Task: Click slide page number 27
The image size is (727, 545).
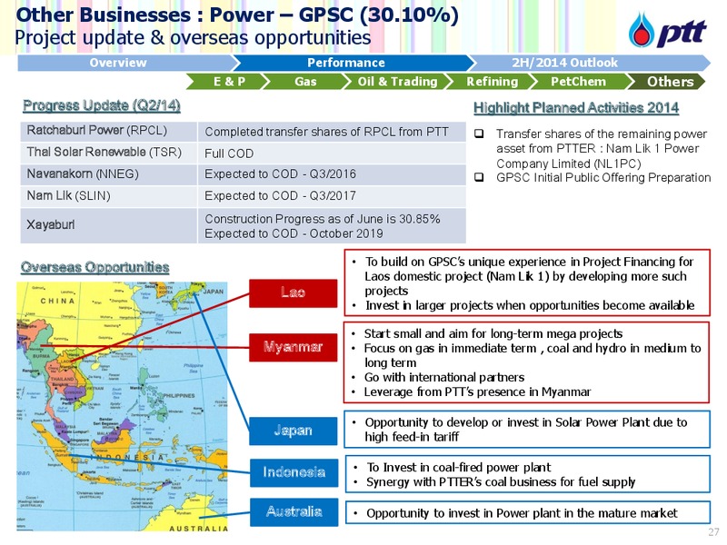Action: coord(713,531)
